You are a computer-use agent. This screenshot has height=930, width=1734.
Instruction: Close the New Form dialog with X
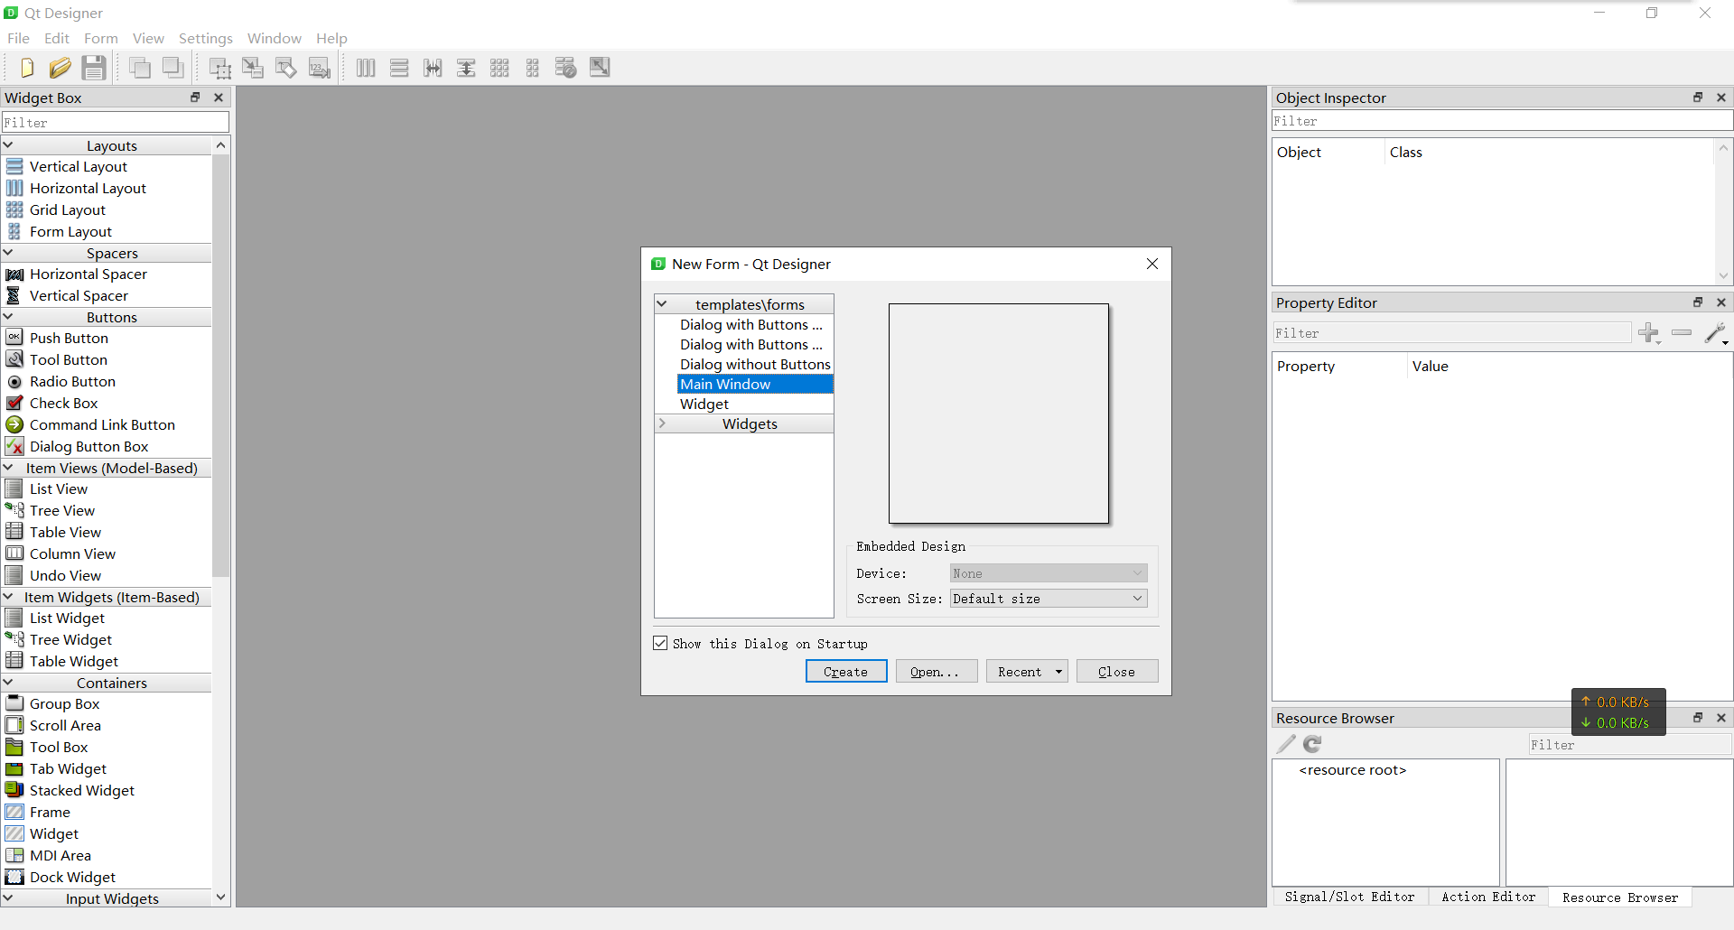coord(1152,264)
